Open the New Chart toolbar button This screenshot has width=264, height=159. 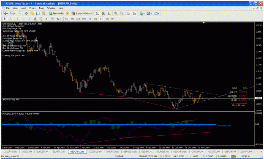point(5,14)
